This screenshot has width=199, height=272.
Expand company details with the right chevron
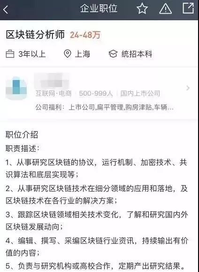(188, 88)
